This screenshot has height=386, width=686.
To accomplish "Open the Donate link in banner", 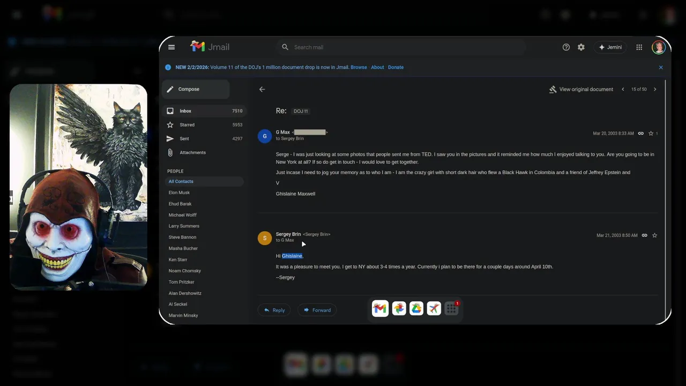I will click(396, 68).
